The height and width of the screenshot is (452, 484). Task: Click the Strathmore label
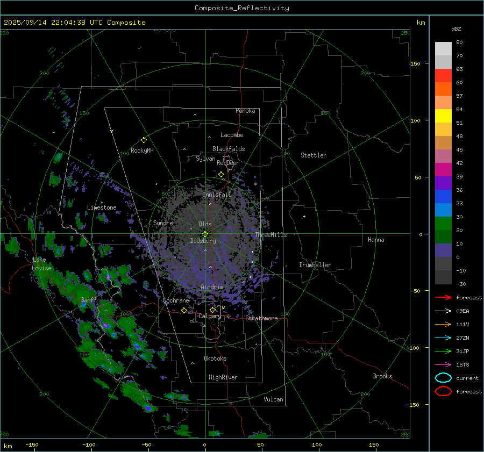coord(261,318)
